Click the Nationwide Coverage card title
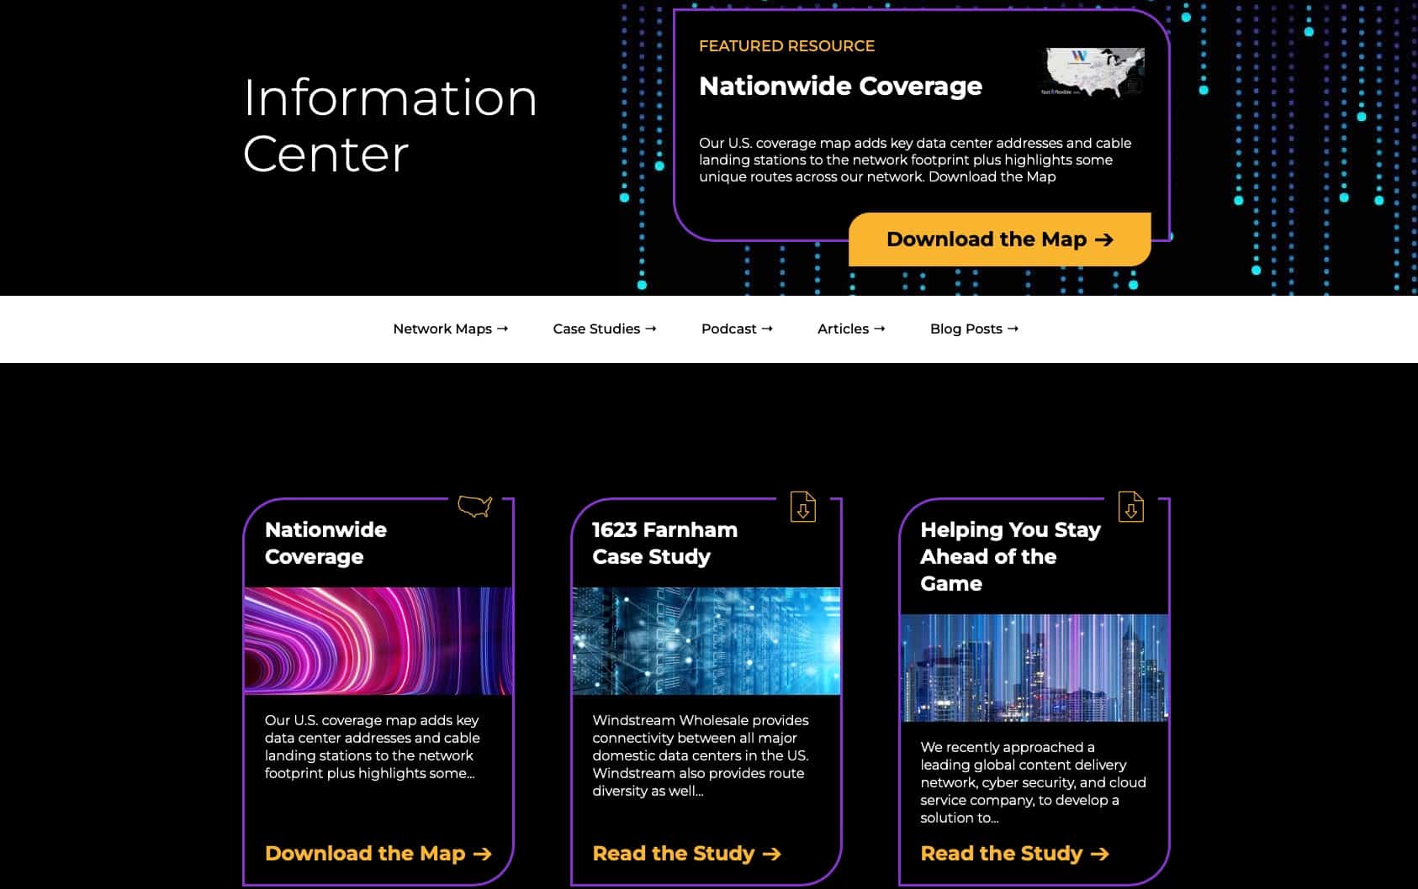The image size is (1418, 889). 325,543
